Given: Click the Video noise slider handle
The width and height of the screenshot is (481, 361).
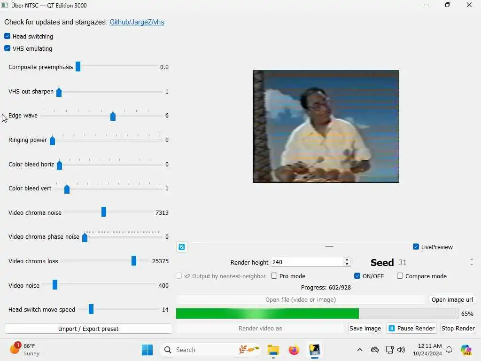Looking at the screenshot, I should click(x=55, y=284).
